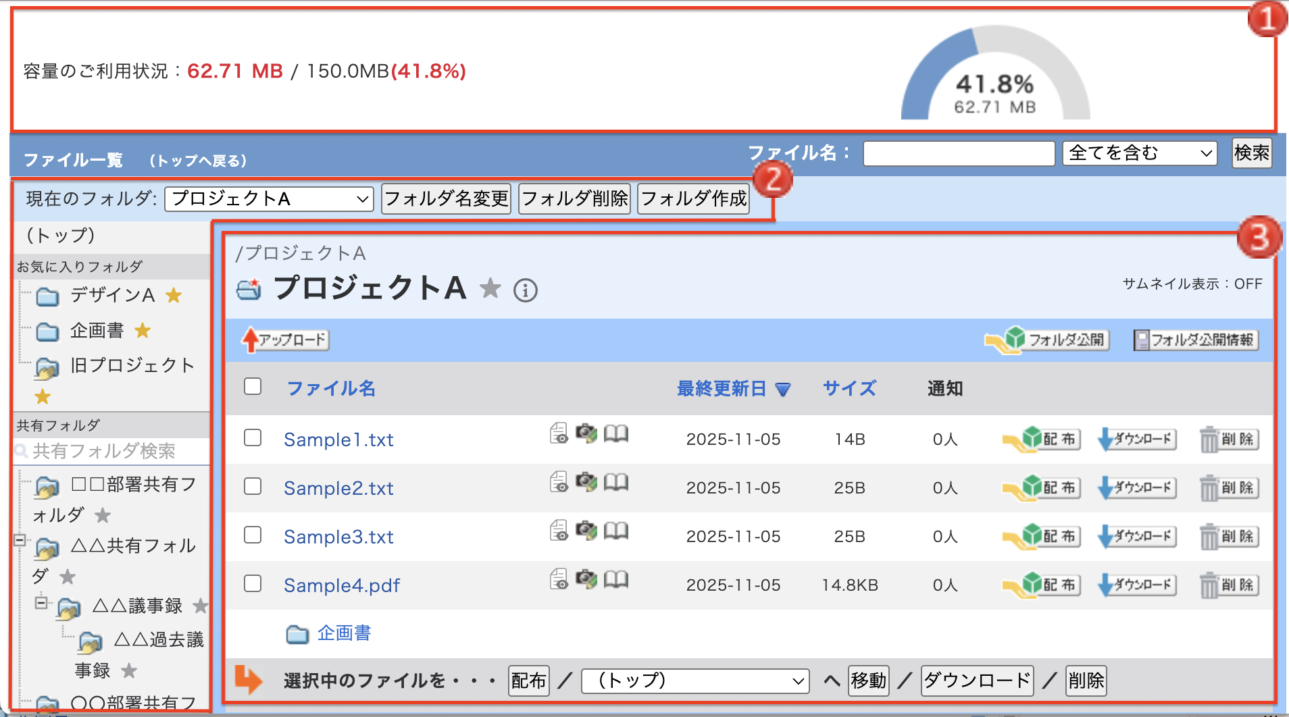
Task: Open the Sample2.txt file link
Action: (338, 488)
